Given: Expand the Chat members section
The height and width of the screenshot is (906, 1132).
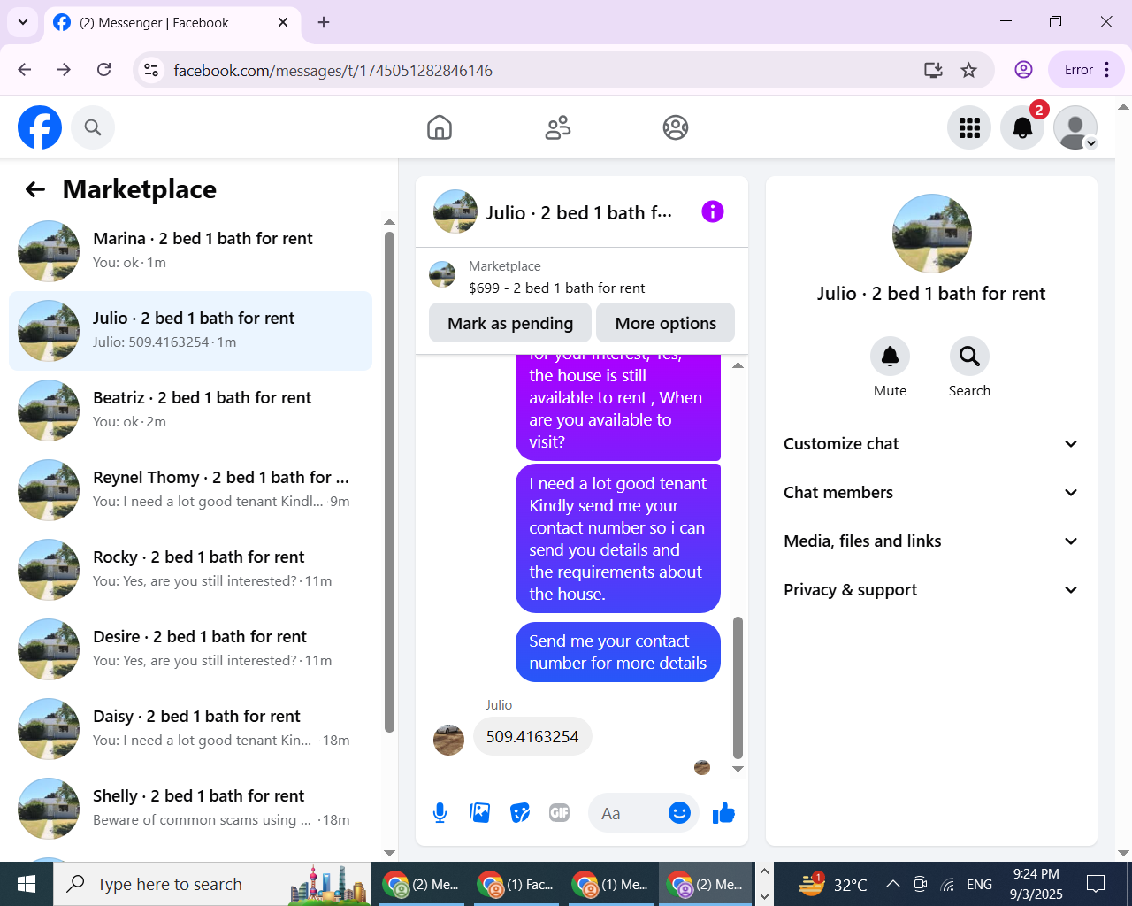Looking at the screenshot, I should click(x=931, y=493).
